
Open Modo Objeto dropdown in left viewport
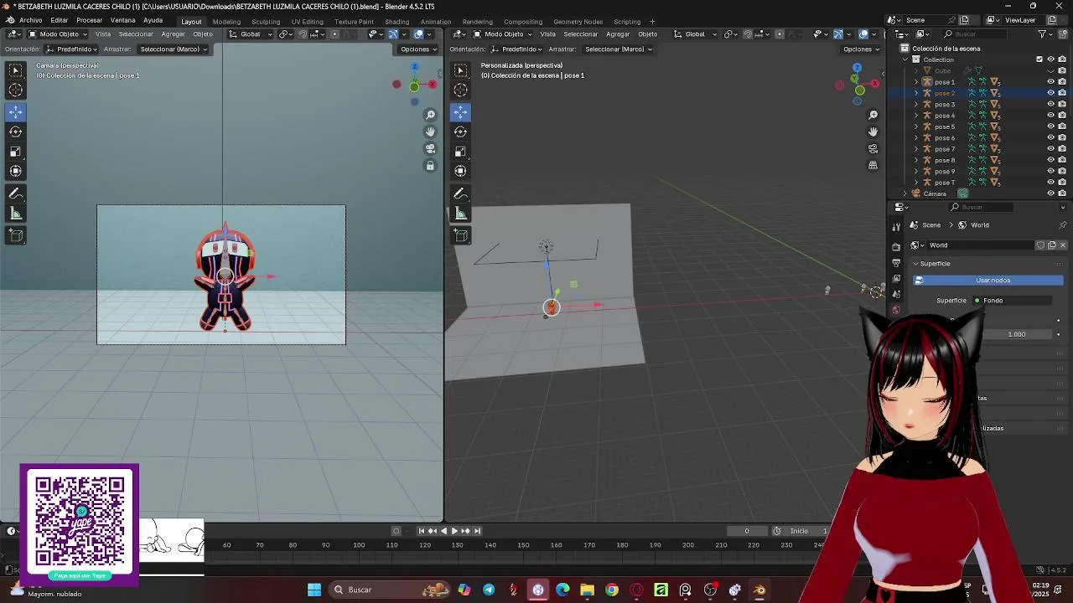(58, 34)
